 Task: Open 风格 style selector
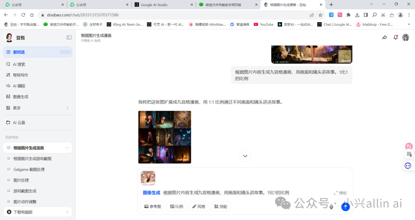[199, 207]
